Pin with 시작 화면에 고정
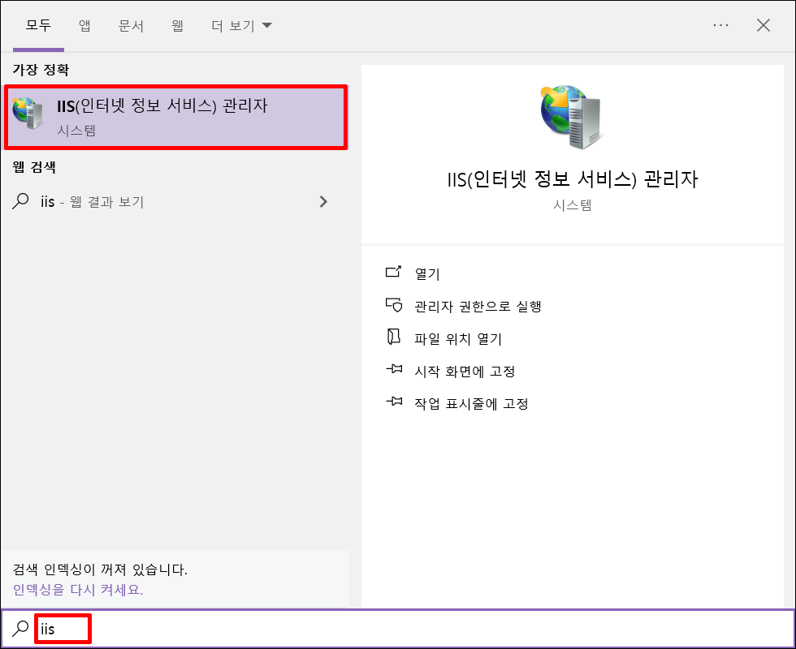Viewport: 796px width, 649px height. (x=465, y=372)
